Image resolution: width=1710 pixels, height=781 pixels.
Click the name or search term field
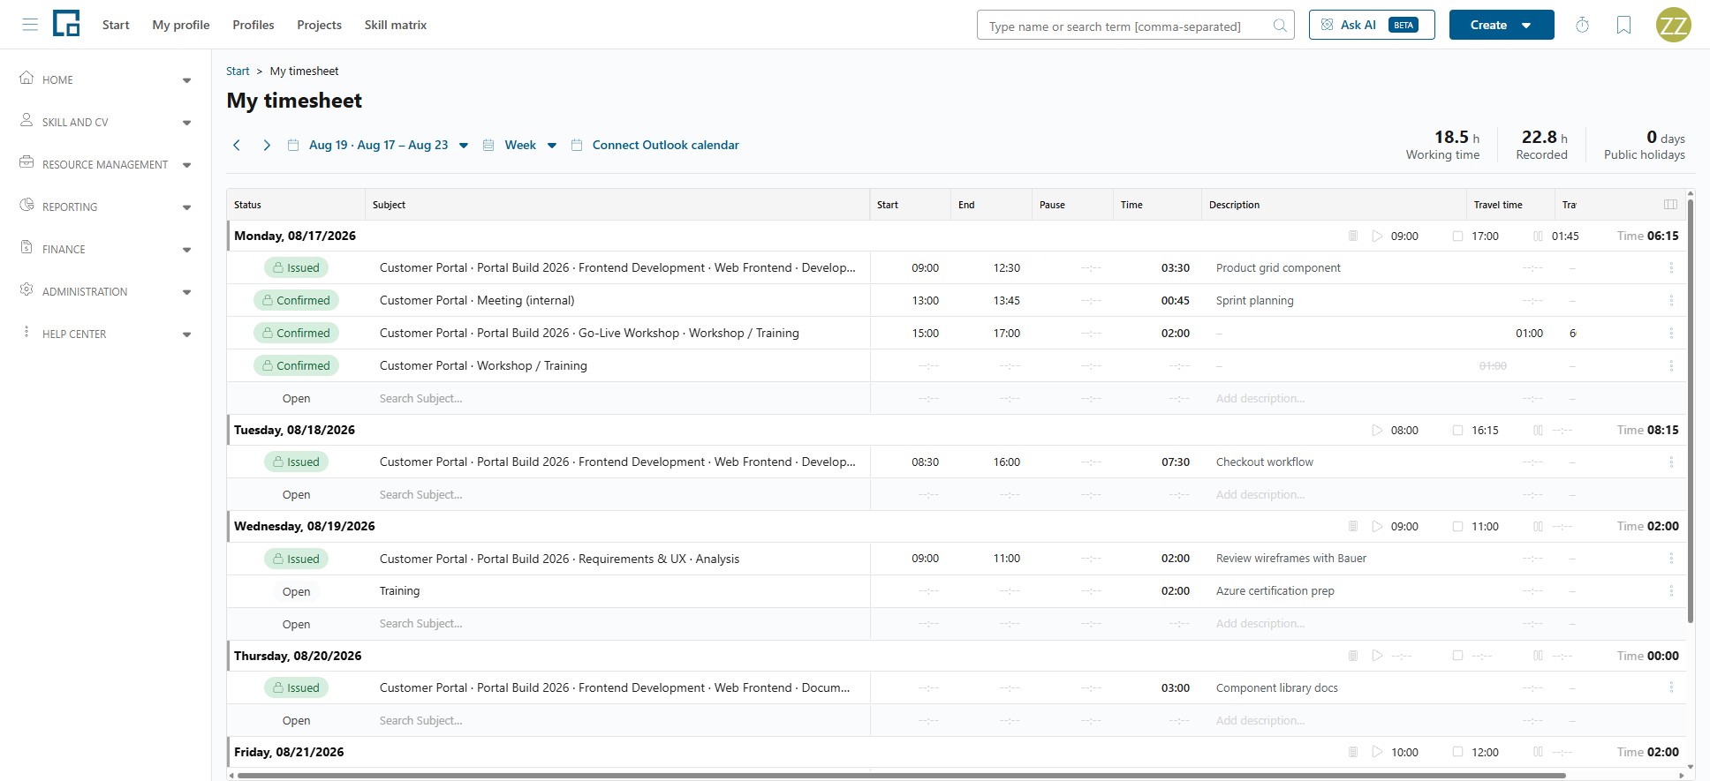click(1136, 26)
